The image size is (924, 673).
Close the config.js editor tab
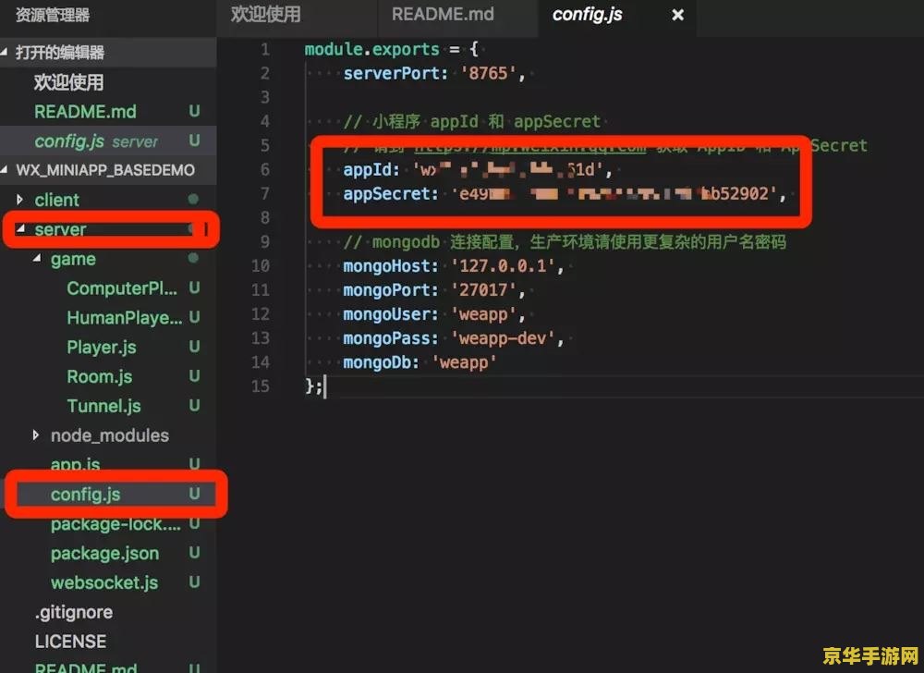click(677, 15)
